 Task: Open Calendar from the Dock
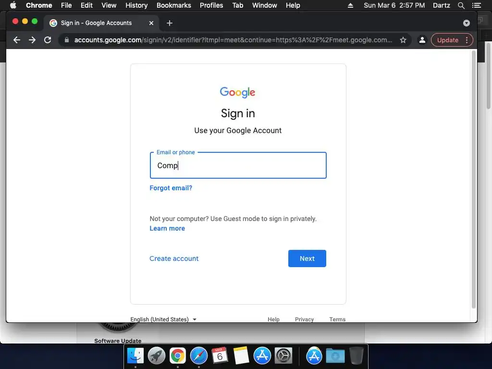point(220,356)
